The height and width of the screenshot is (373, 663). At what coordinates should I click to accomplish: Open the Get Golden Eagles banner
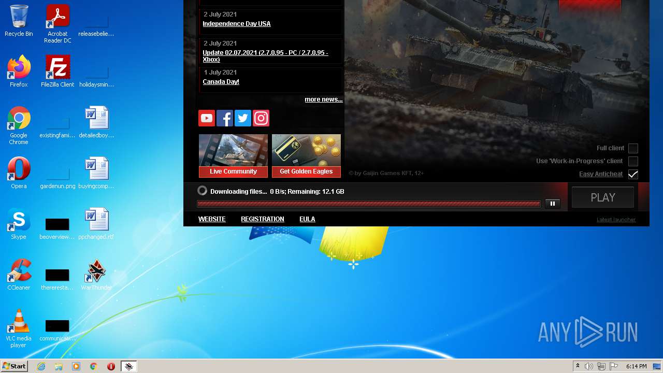tap(306, 156)
